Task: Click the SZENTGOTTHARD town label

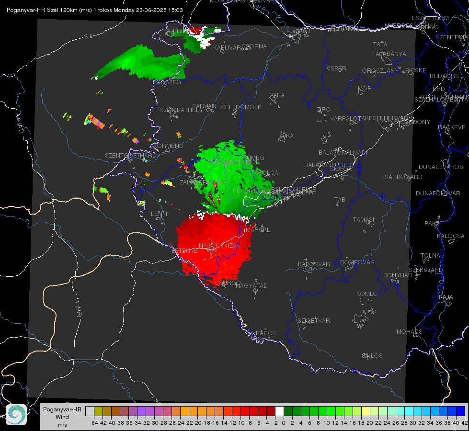Action: pos(131,156)
